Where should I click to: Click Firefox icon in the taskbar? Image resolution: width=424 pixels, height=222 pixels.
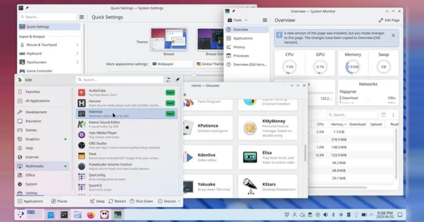pos(91,214)
